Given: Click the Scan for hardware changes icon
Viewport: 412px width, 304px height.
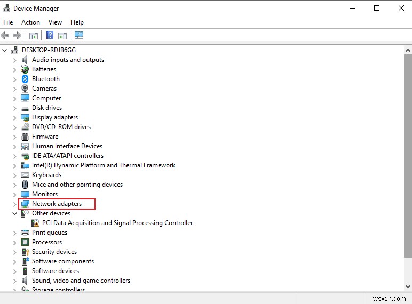Looking at the screenshot, I should tap(79, 35).
